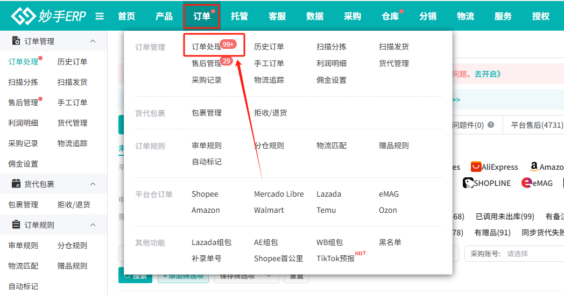Click the help icon beside 问题件(0)
Image resolution: width=564 pixels, height=295 pixels.
pos(491,125)
